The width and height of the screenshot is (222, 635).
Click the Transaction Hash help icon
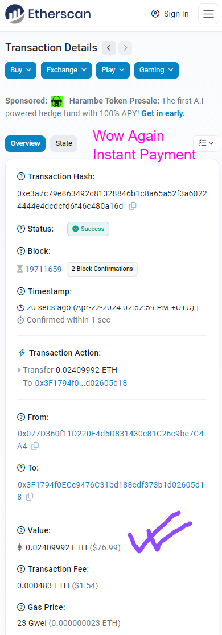click(21, 176)
